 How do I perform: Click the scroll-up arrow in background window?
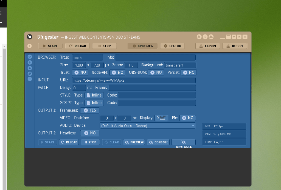tap(4, 47)
